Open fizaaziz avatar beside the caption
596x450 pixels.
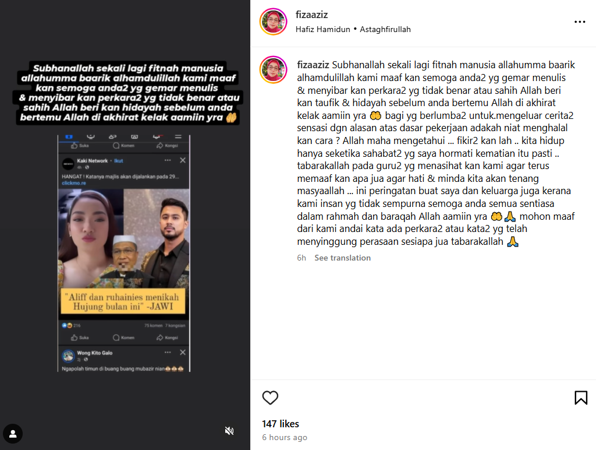coord(274,70)
